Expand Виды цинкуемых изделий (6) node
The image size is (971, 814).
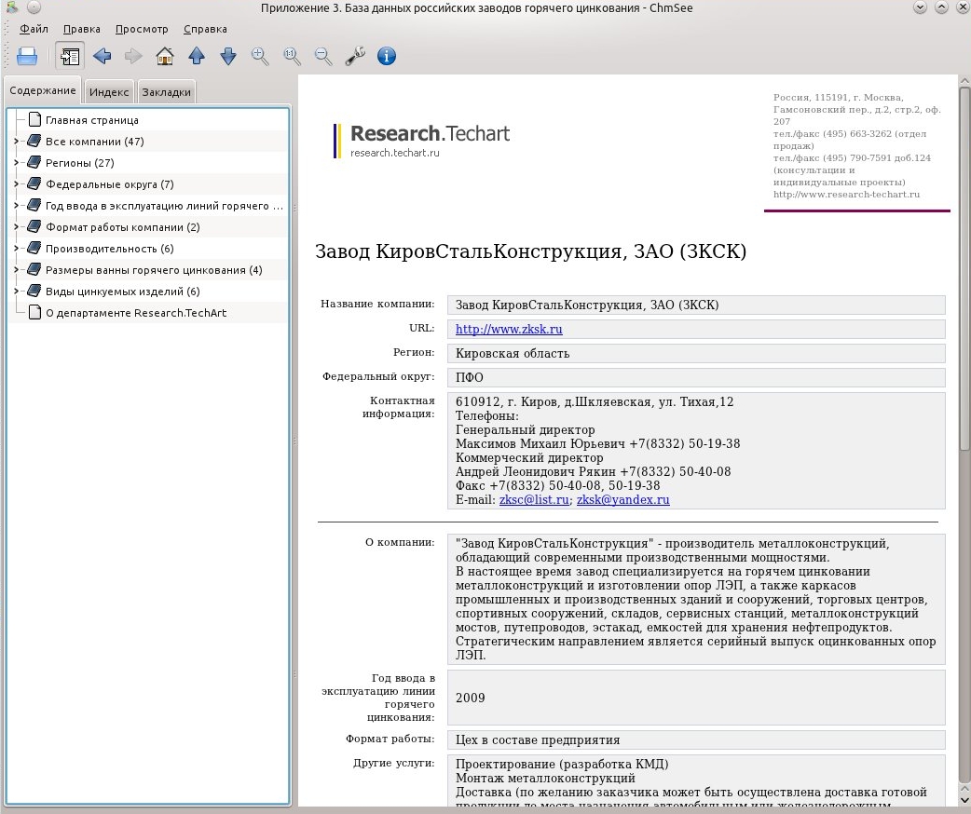tap(16, 291)
